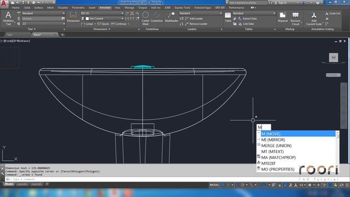This screenshot has height=197, width=350.
Task: Open the View ribbon tab
Action: pyautogui.click(x=118, y=8)
